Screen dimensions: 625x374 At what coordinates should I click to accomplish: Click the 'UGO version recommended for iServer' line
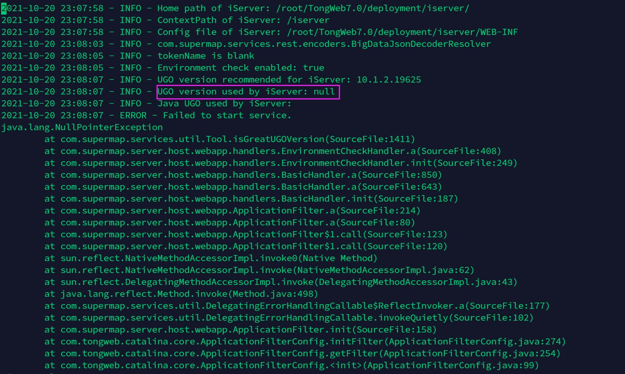coord(211,79)
